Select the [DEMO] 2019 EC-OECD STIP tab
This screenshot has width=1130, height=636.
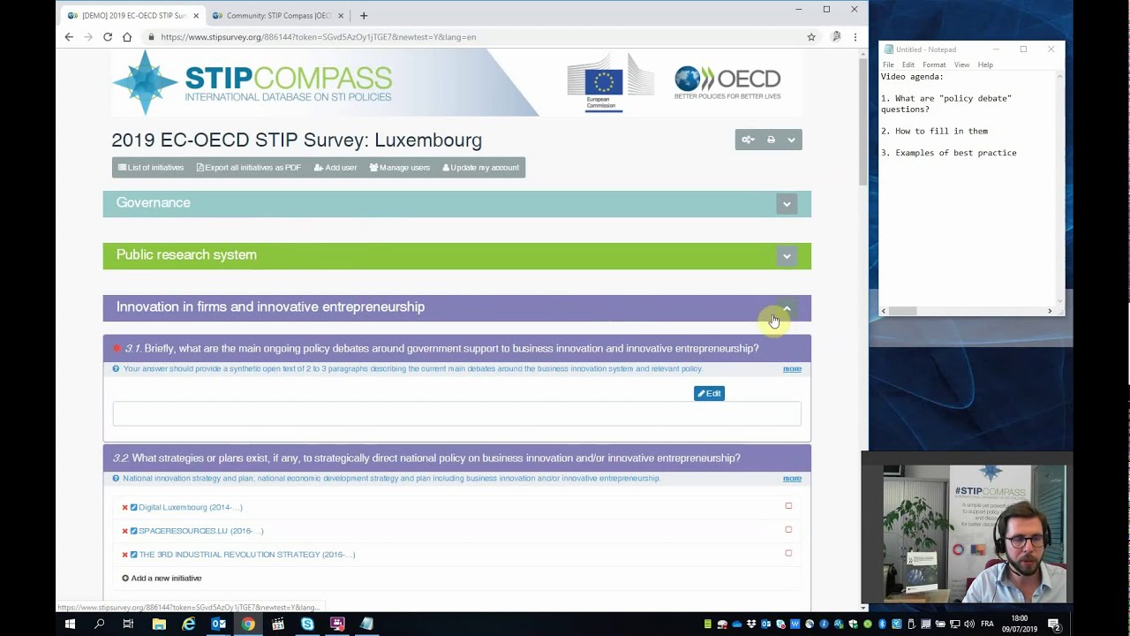pos(132,15)
